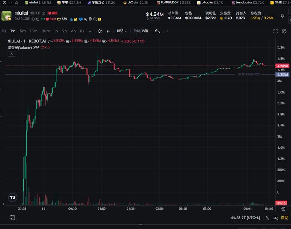Screen dimensions: 291x229
Task: Open the fx indicators menu
Action: tap(108, 32)
